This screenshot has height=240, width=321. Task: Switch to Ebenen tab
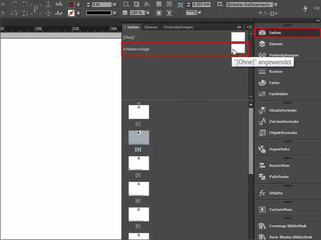pyautogui.click(x=151, y=27)
